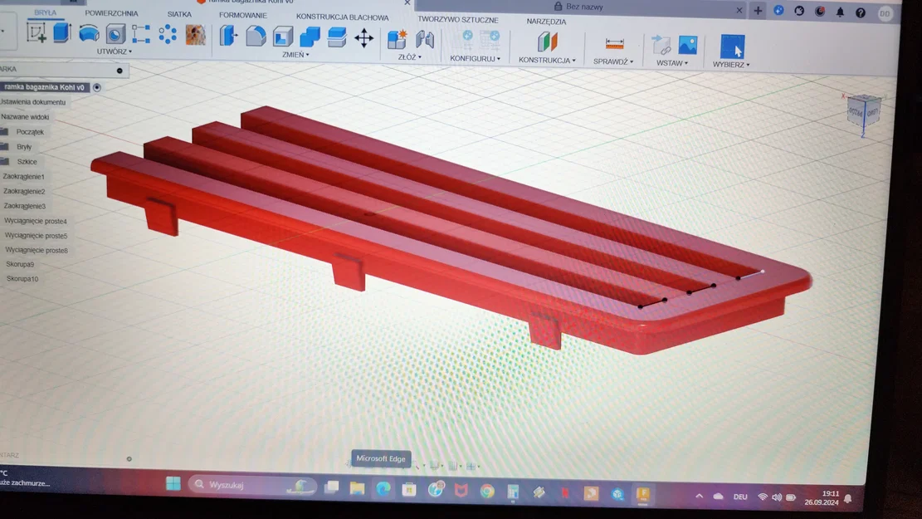Click the Joint icon
The height and width of the screenshot is (519, 922).
425,39
